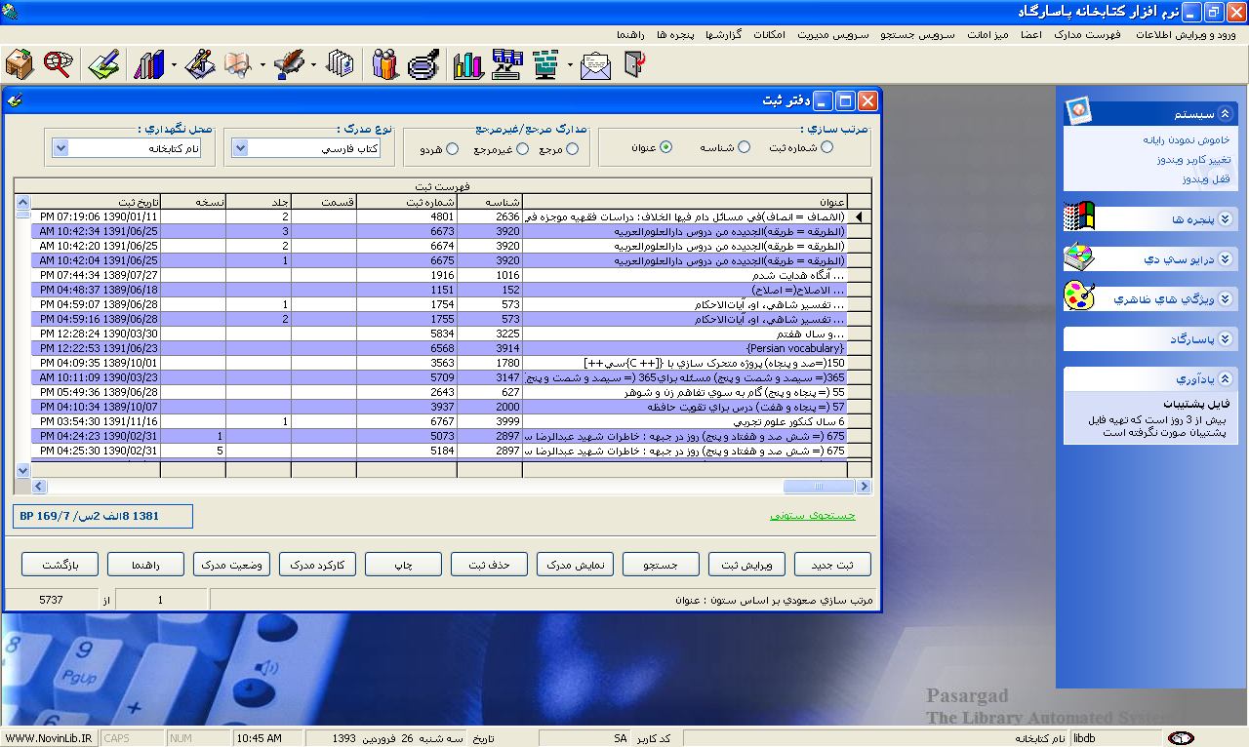Click the exit door toolbar icon
This screenshot has width=1249, height=747.
(x=634, y=65)
